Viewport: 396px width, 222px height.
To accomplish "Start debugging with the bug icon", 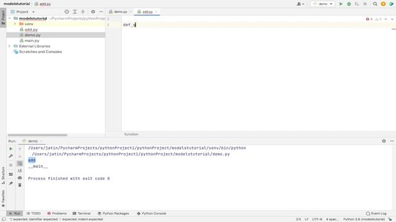I will click(349, 4).
